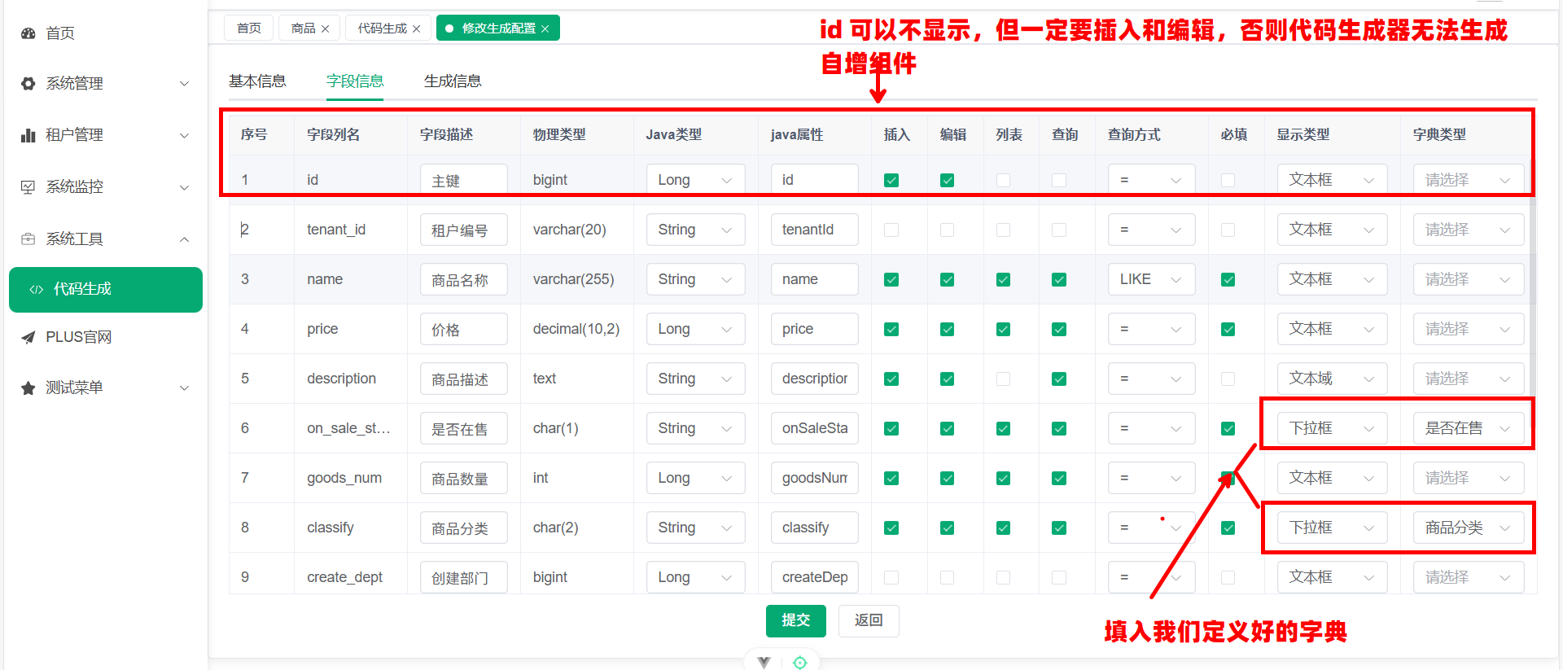Click the bar chart icon for 租户管理
Viewport: 1563px width, 670px height.
point(28,135)
